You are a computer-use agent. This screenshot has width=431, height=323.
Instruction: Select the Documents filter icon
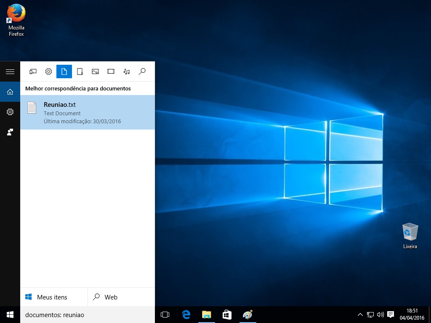[x=64, y=71]
